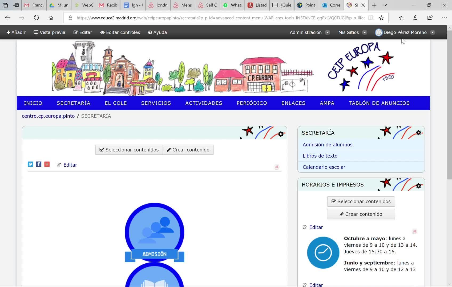Click Editar link beside share icons
The width and height of the screenshot is (452, 287).
click(x=70, y=165)
